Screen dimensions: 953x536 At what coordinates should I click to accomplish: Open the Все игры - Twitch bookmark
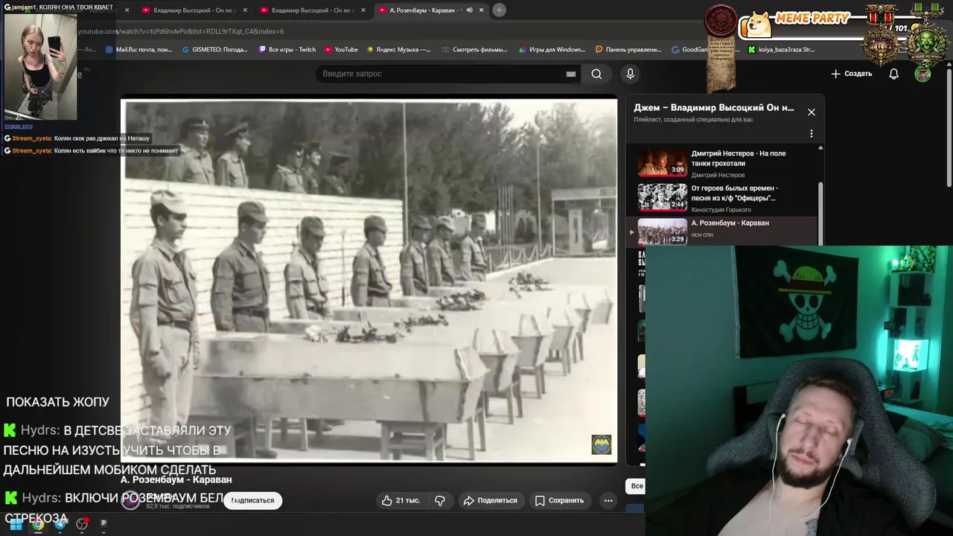(x=287, y=50)
